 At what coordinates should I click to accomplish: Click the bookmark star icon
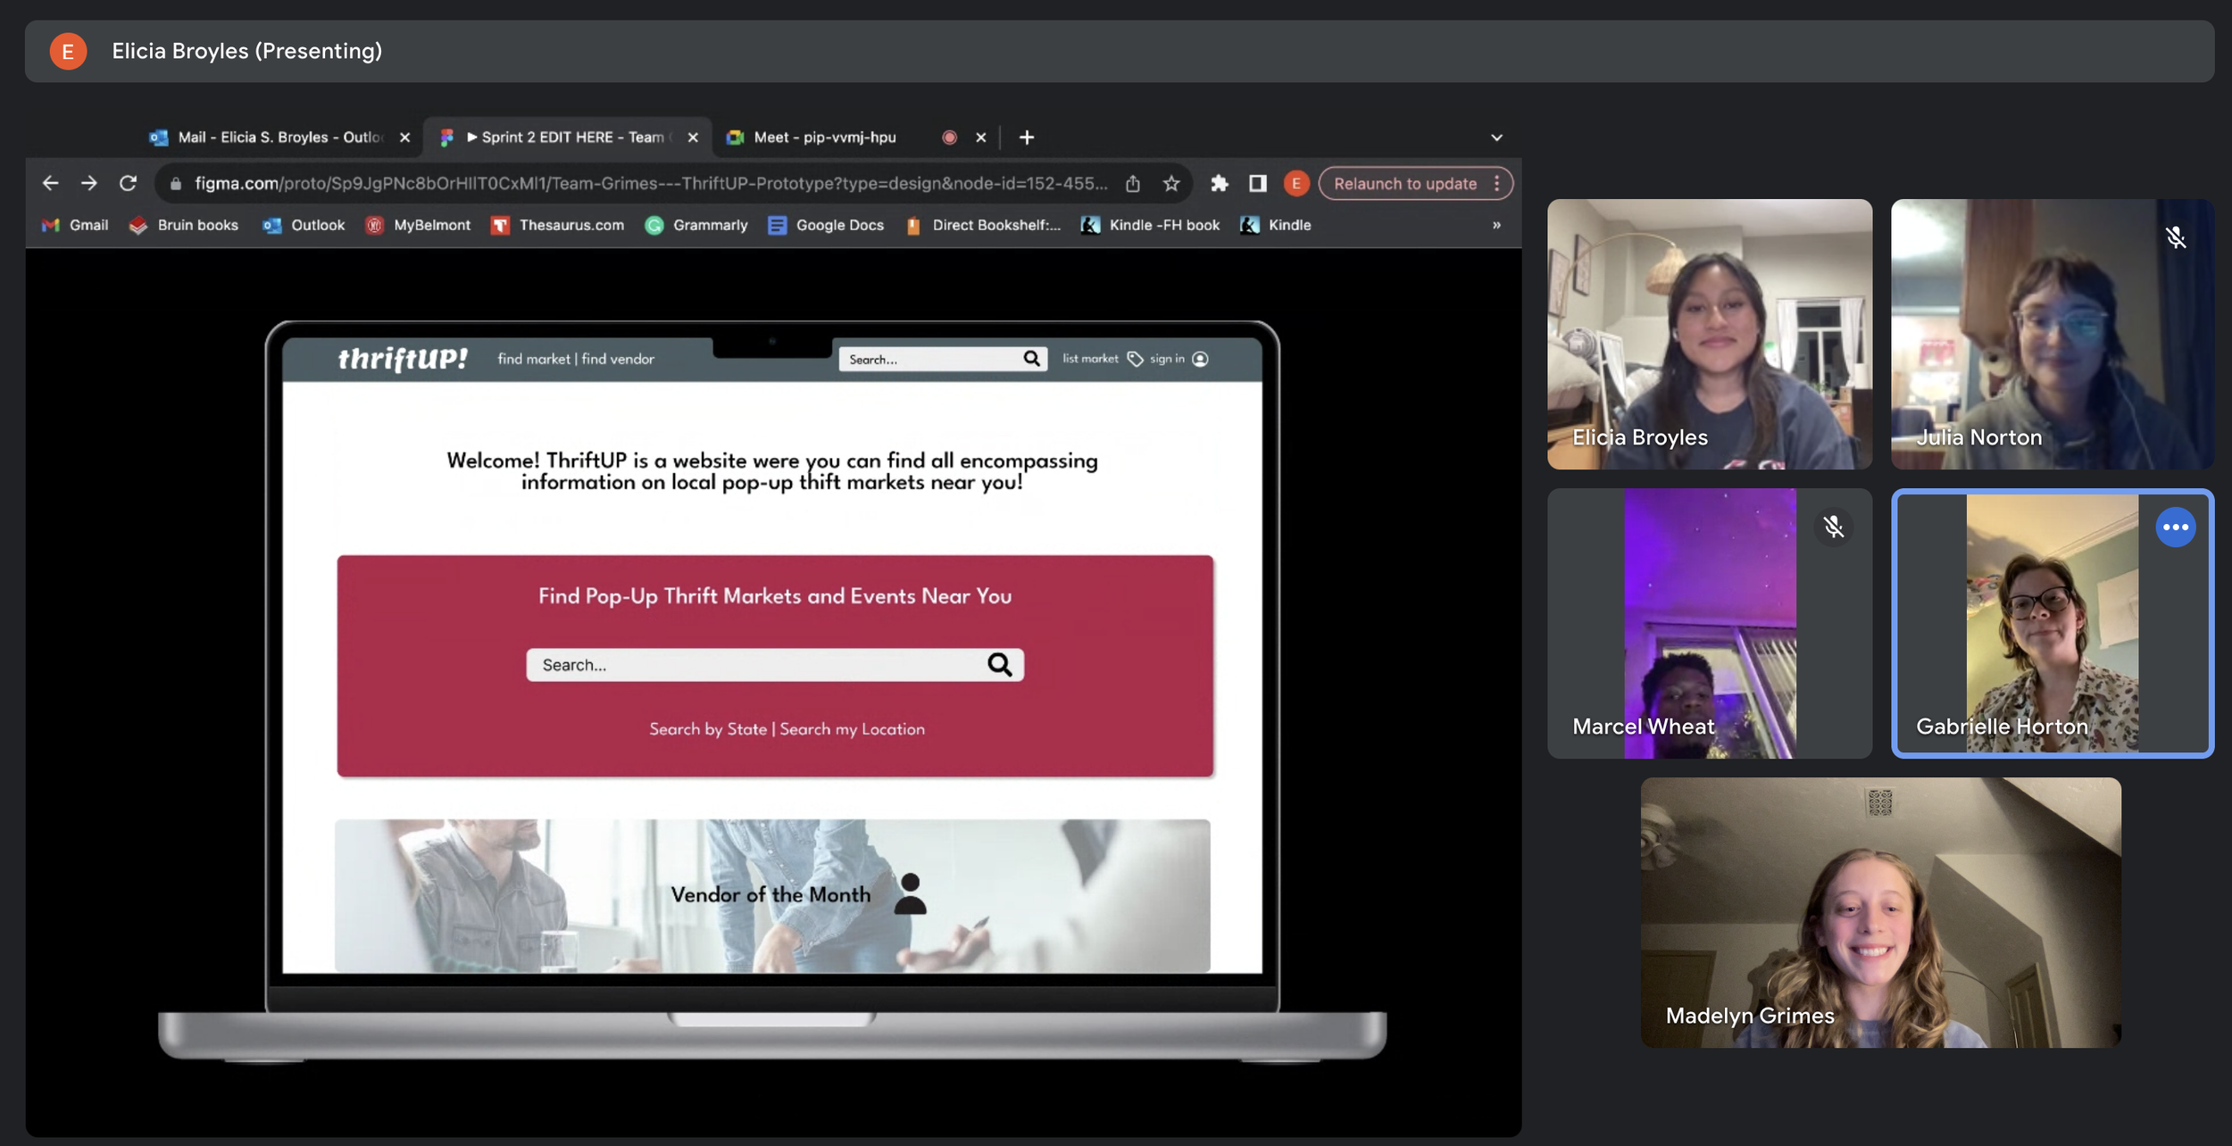click(x=1171, y=183)
